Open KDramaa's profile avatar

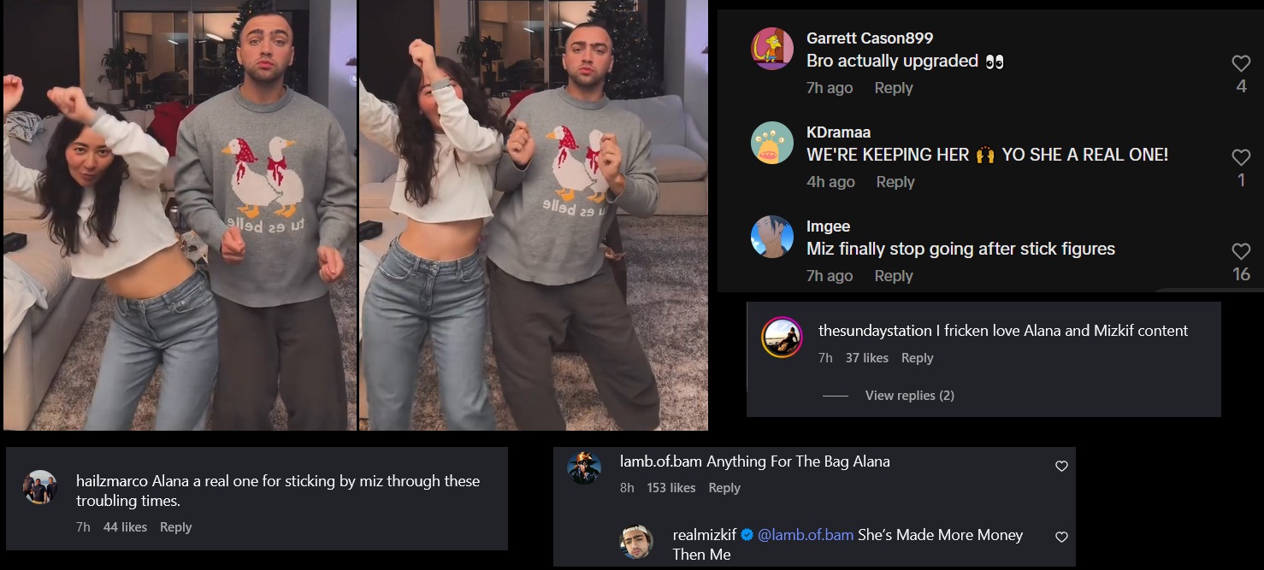(772, 143)
